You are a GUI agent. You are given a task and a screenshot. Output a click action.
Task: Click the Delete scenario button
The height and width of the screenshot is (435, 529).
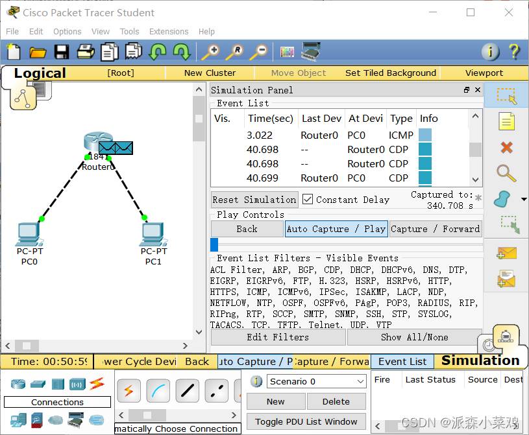(336, 401)
